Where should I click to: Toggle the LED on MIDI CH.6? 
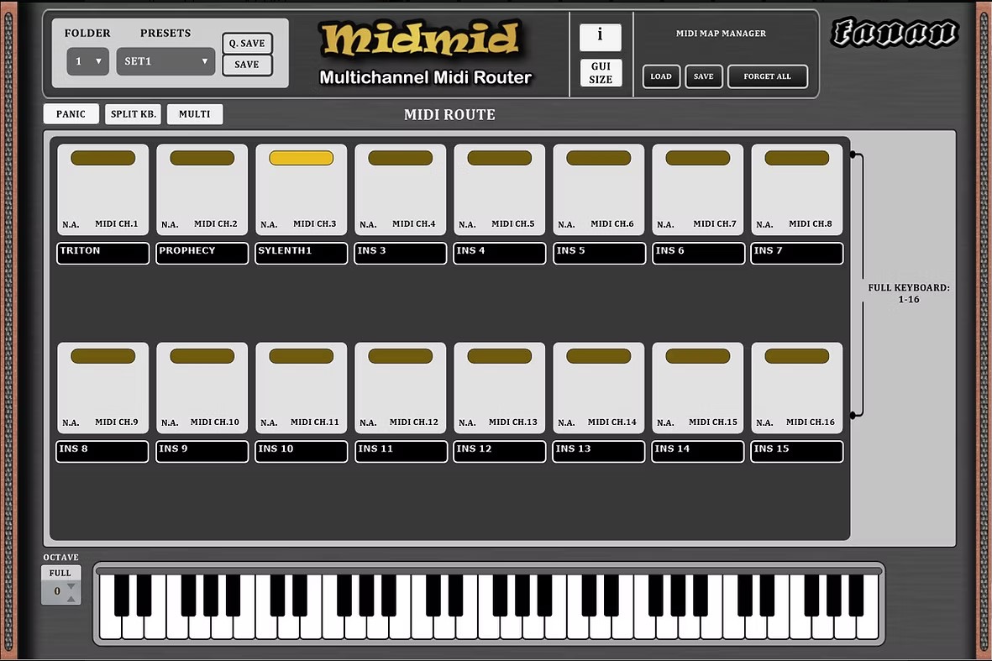tap(598, 157)
